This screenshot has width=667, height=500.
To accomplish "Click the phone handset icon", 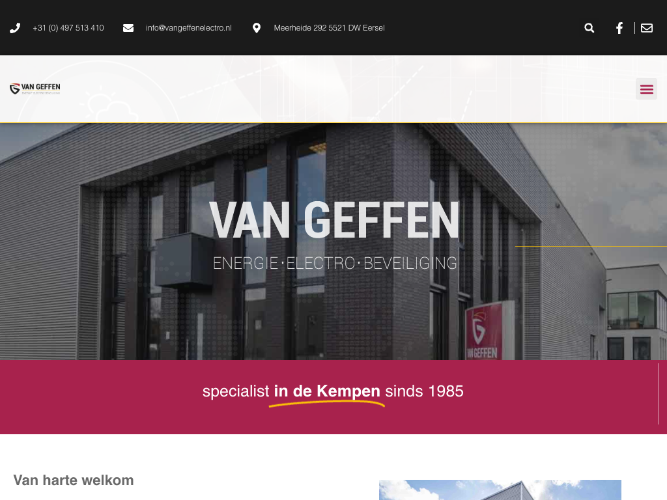I will (15, 28).
